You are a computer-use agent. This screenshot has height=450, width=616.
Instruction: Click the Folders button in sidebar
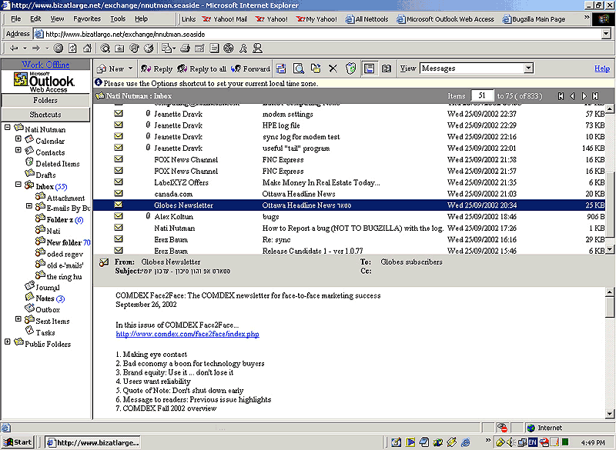pyautogui.click(x=45, y=100)
